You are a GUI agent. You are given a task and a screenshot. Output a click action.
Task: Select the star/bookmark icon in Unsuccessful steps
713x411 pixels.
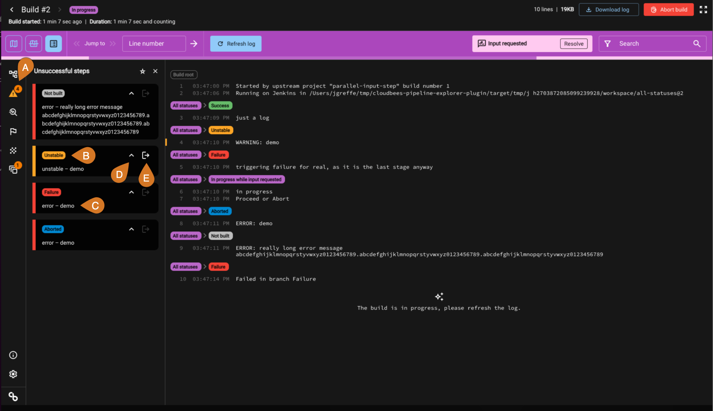(x=143, y=71)
